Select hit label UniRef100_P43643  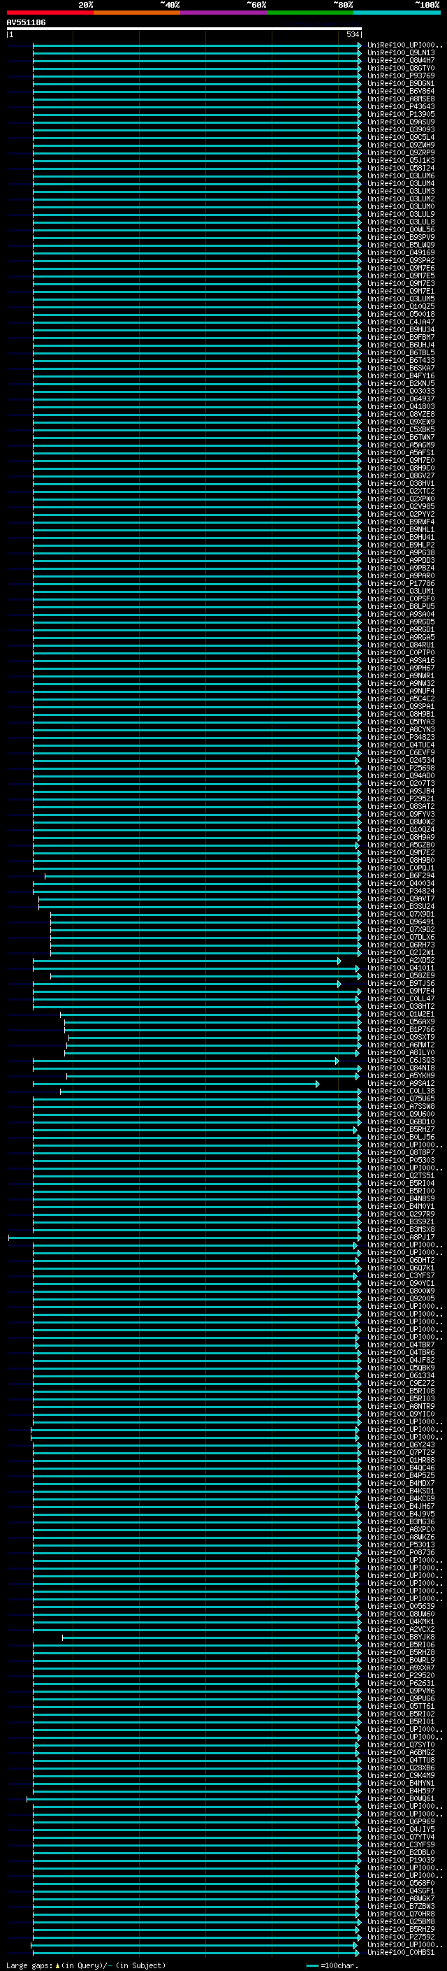click(x=401, y=106)
